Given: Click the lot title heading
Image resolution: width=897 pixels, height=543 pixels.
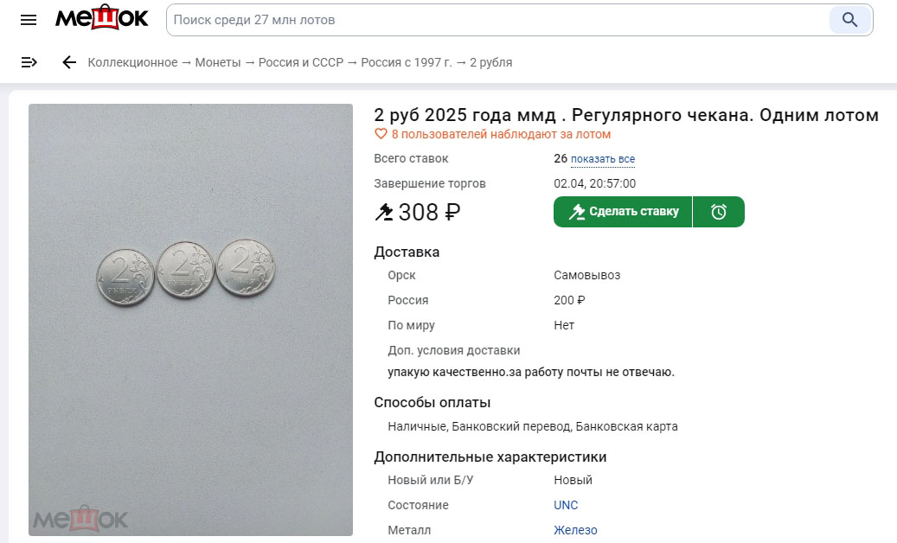Looking at the screenshot, I should click(625, 115).
